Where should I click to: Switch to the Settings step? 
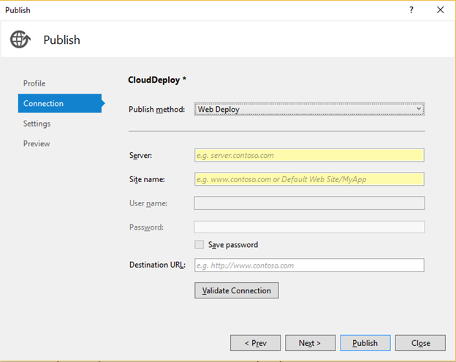coord(37,124)
